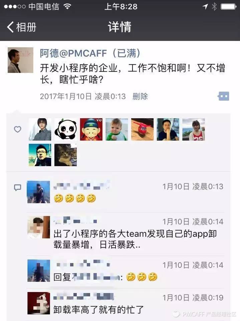This screenshot has width=240, height=321.
Task: Tap the battery indicator in status bar
Action: (x=228, y=7)
